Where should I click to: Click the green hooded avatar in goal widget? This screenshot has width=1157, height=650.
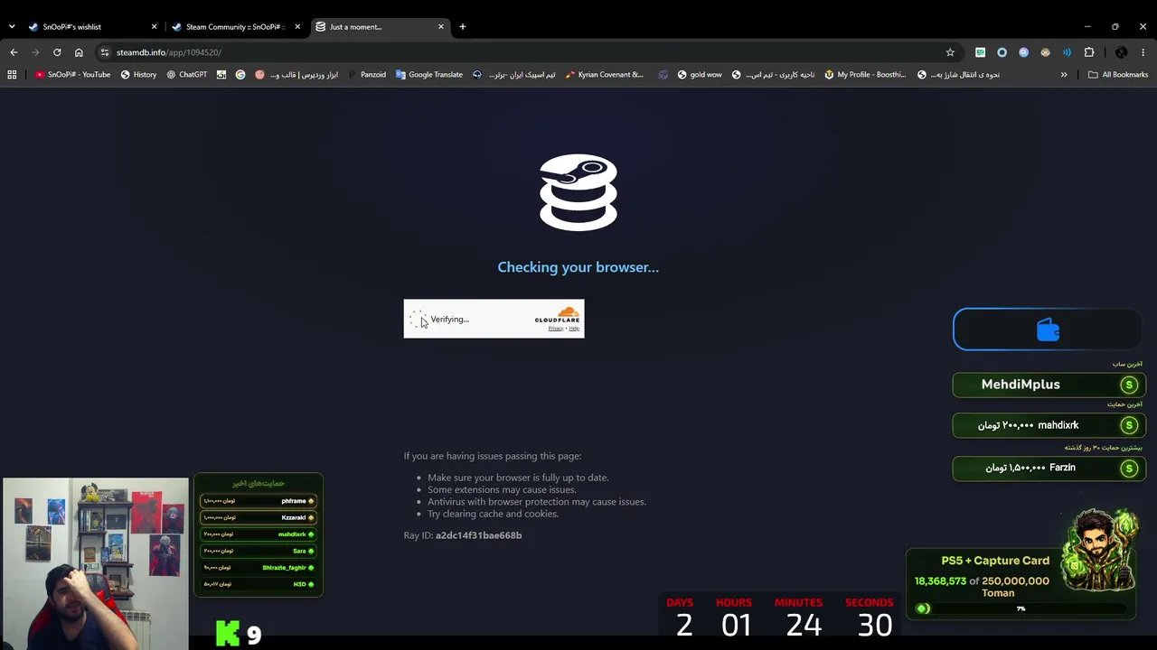(x=1100, y=549)
